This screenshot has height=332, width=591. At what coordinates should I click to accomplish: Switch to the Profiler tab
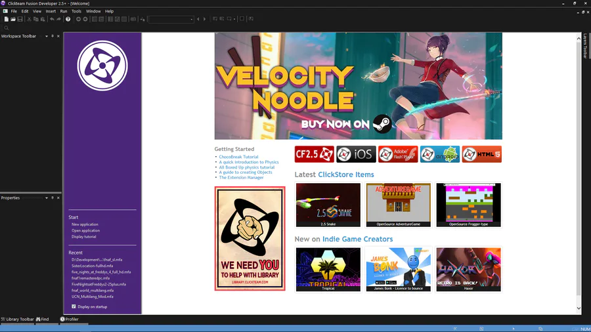(x=70, y=319)
